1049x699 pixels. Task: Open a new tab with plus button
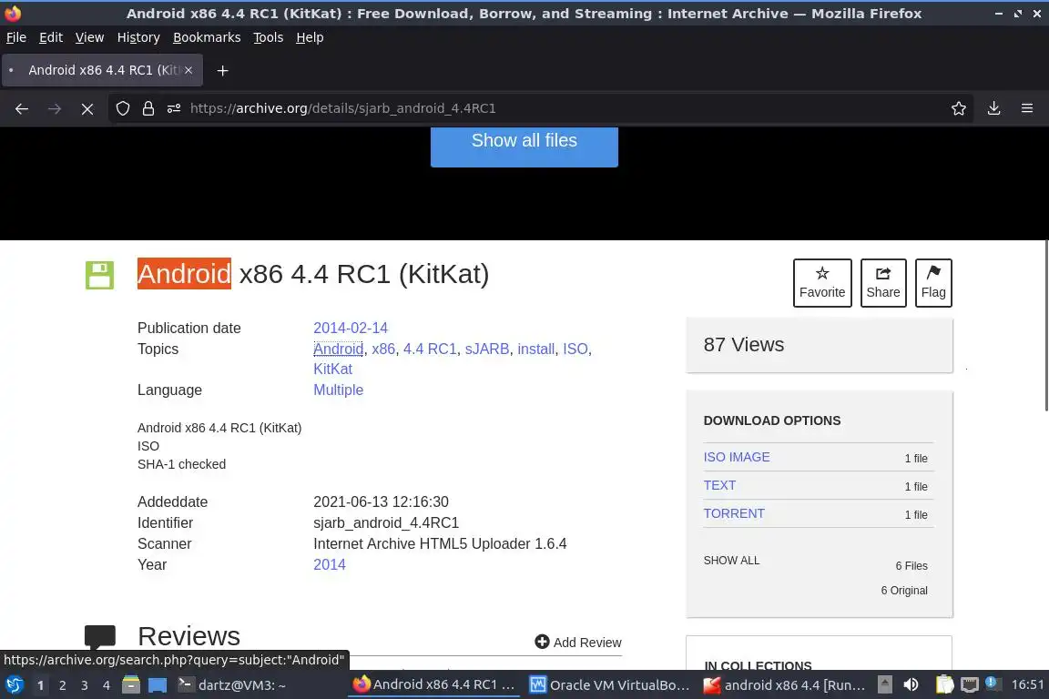(223, 70)
